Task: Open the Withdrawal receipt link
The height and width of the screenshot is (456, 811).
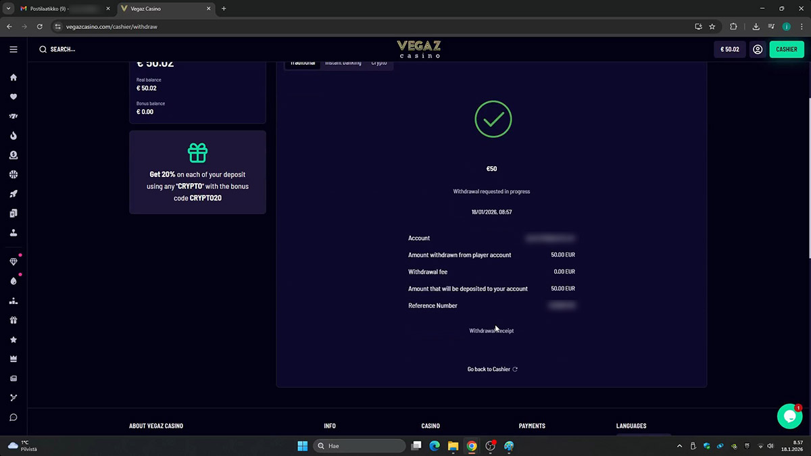Action: coord(491,331)
